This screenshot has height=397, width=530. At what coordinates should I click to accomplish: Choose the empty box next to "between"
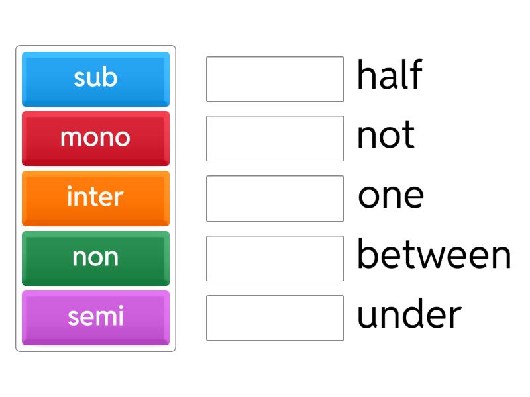click(274, 258)
